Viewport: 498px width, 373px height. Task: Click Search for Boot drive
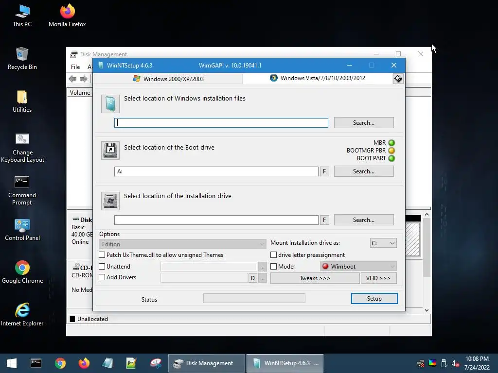pyautogui.click(x=364, y=171)
